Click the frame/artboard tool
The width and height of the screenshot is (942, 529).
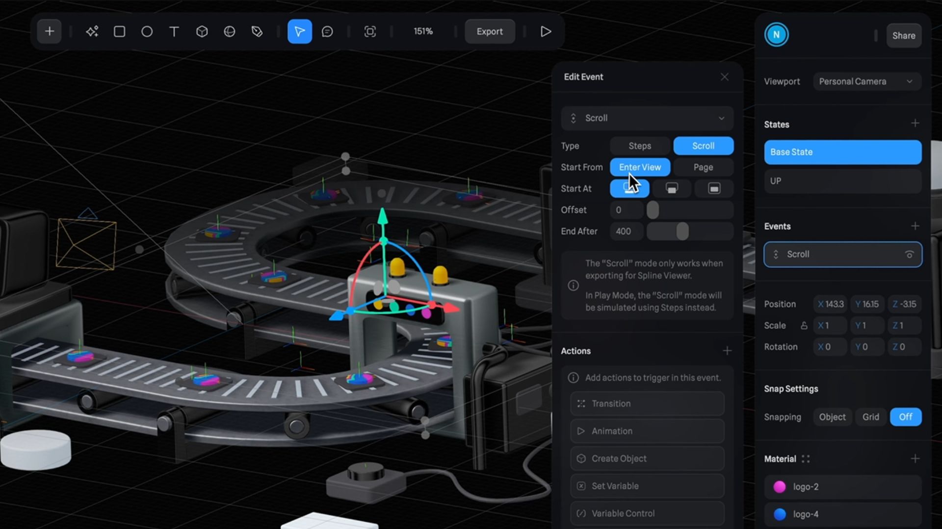369,31
